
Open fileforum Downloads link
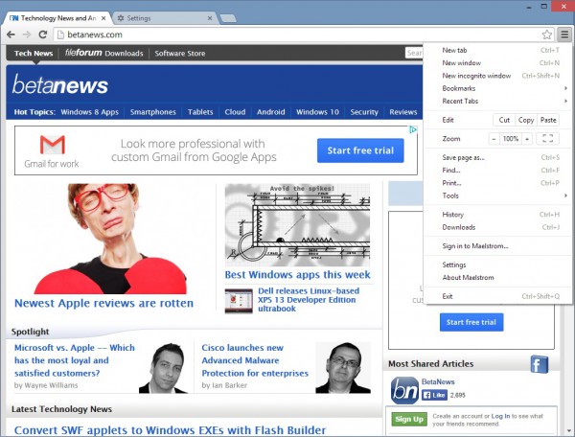point(104,53)
